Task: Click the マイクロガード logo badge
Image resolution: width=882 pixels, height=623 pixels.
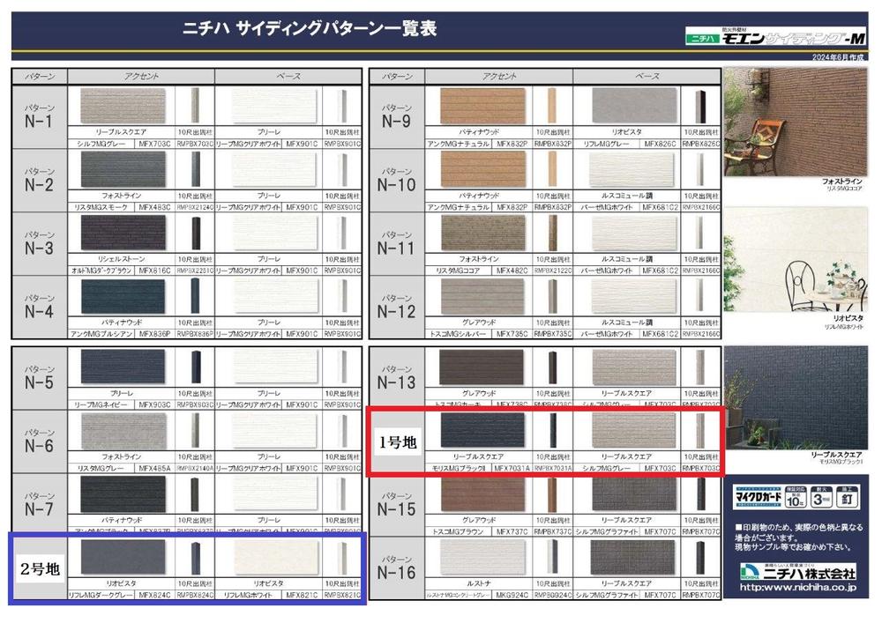Action: [x=758, y=498]
